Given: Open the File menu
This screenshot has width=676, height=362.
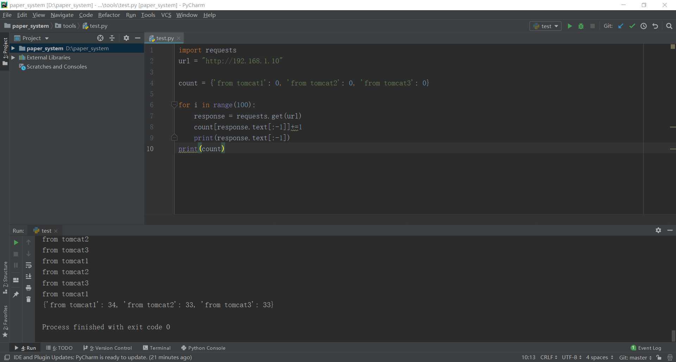Looking at the screenshot, I should click(x=7, y=15).
